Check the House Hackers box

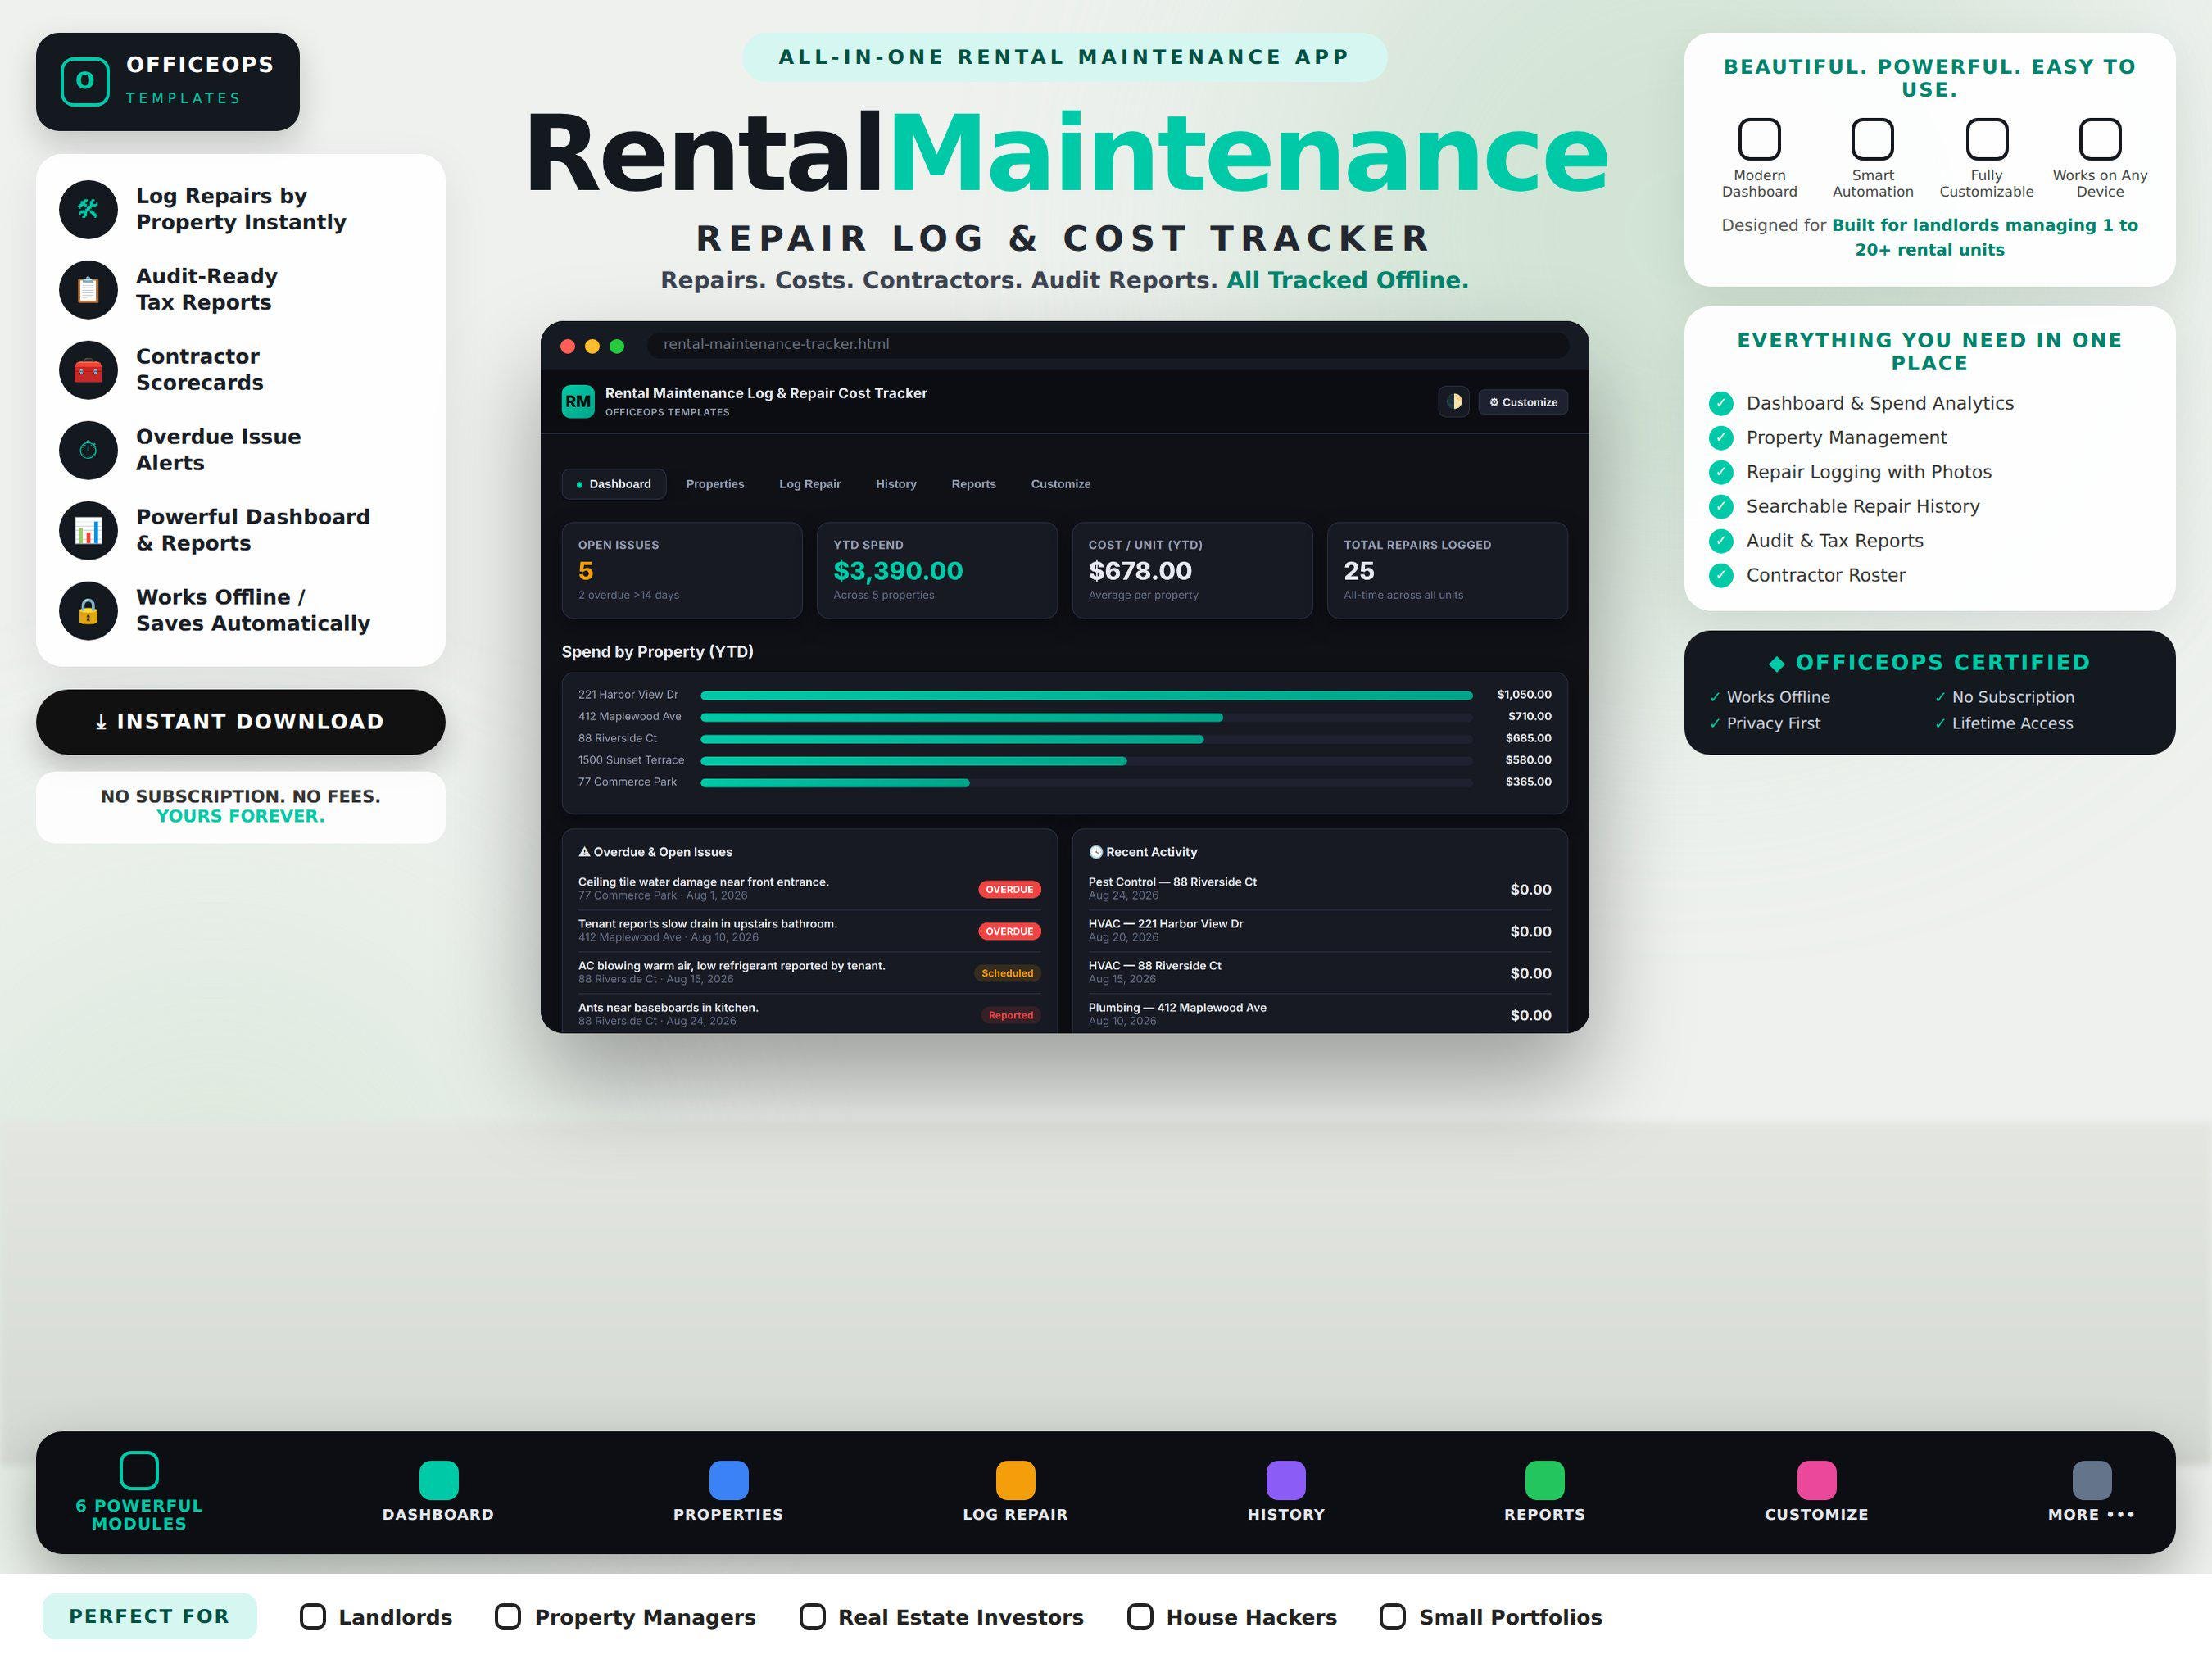[x=1140, y=1616]
